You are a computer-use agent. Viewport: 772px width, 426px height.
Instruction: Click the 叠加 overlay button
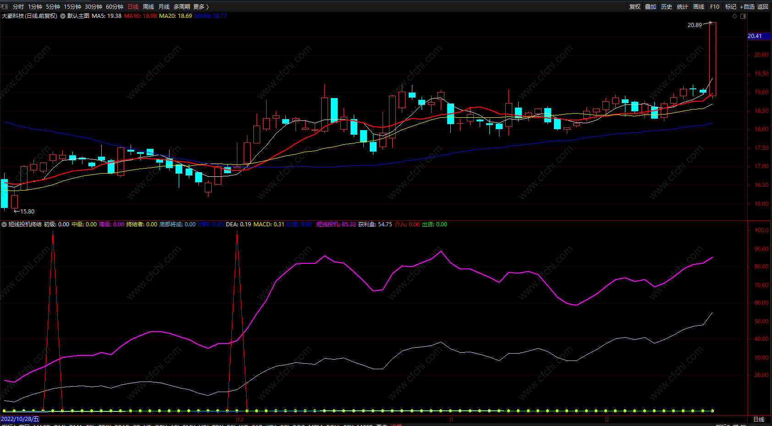point(651,6)
